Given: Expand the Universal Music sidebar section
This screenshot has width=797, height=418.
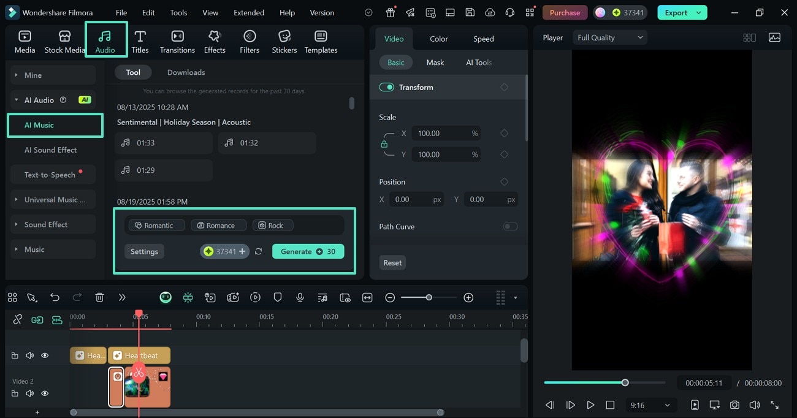Looking at the screenshot, I should 53,199.
